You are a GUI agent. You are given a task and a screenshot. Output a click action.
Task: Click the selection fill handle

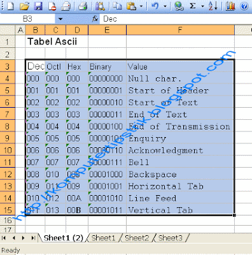click(234, 215)
